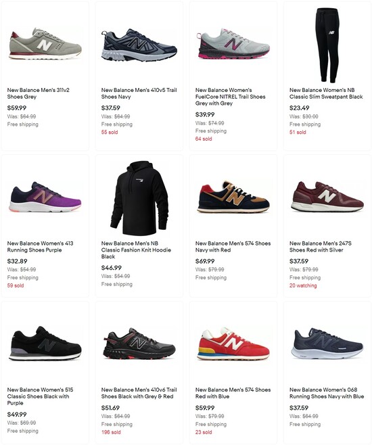The width and height of the screenshot is (372, 445).
Task: Open Men's 410v6 Trail Shoes Black listing title
Action: (x=139, y=393)
